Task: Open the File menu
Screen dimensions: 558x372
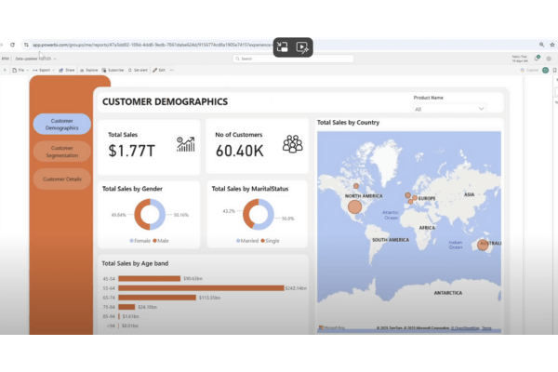Action: [x=20, y=70]
